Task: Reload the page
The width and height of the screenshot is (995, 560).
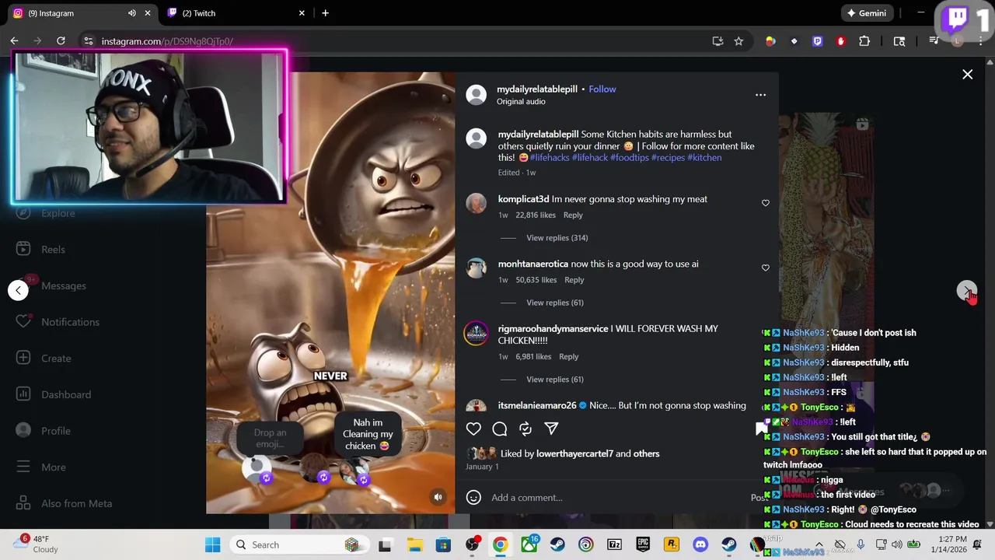Action: point(61,41)
